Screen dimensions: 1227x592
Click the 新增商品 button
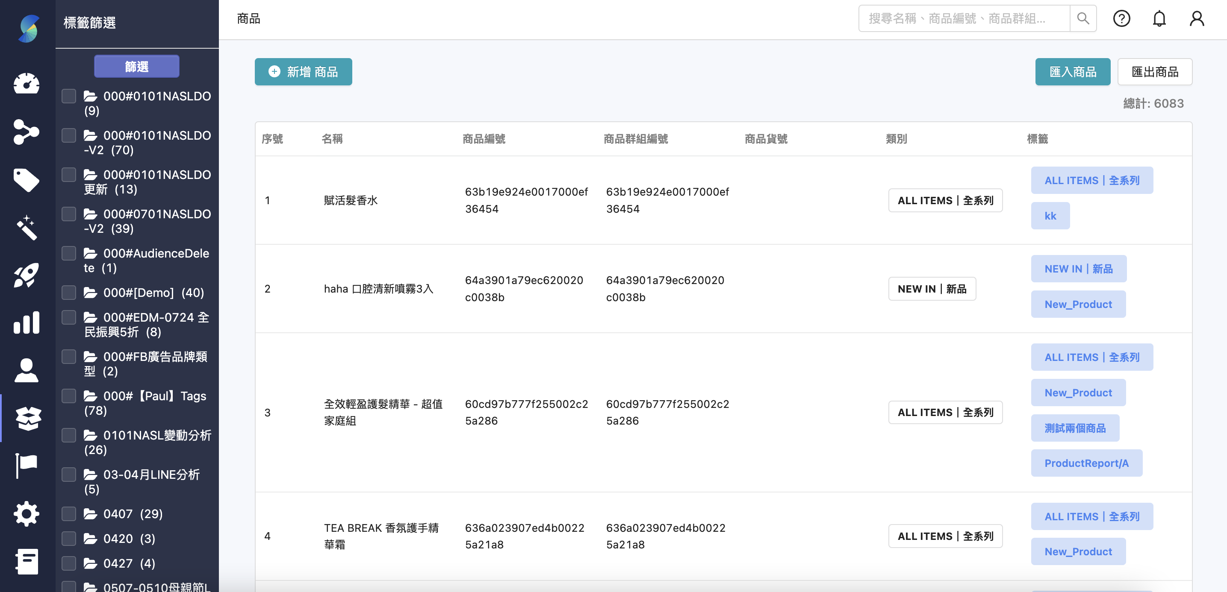(x=303, y=71)
